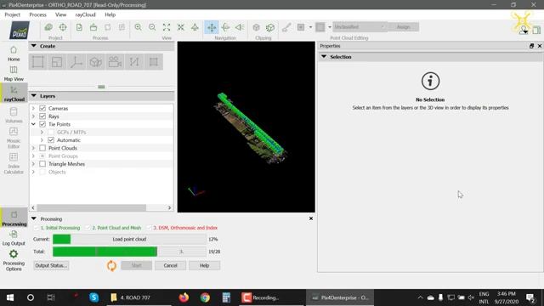Expand the Automatic tie points node
The image size is (544, 306).
tap(42, 140)
